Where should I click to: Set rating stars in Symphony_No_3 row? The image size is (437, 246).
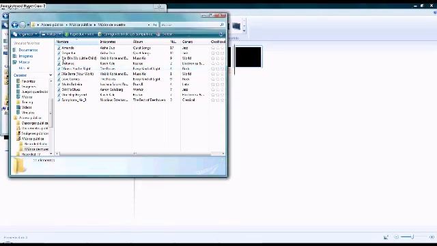(218, 100)
